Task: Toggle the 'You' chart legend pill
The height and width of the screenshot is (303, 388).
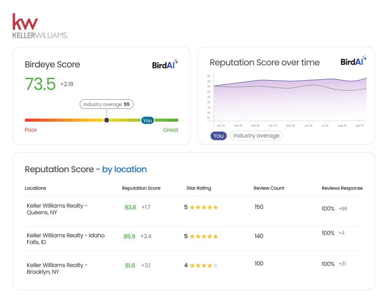Action: point(218,136)
